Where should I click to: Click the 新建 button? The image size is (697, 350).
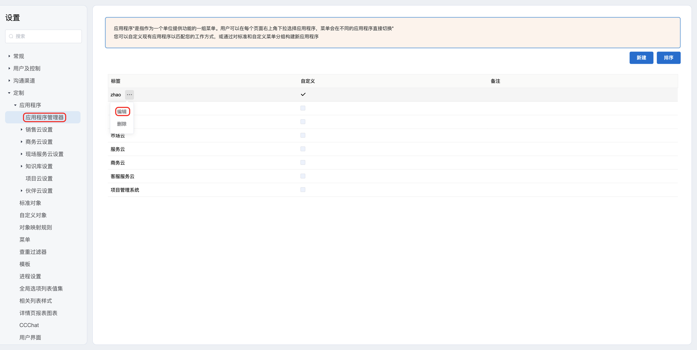(x=641, y=58)
